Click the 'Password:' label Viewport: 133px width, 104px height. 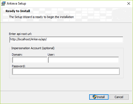coord(19,66)
